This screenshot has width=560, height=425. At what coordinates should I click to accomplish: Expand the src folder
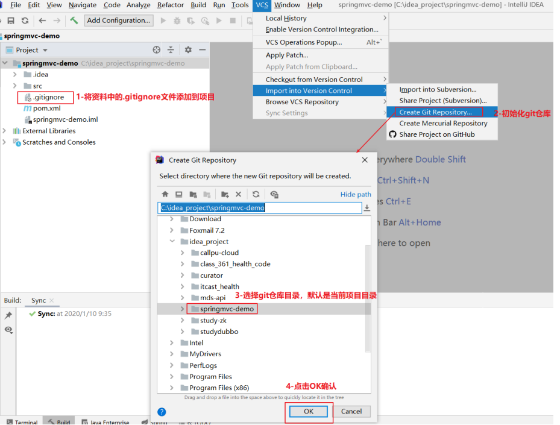14,86
